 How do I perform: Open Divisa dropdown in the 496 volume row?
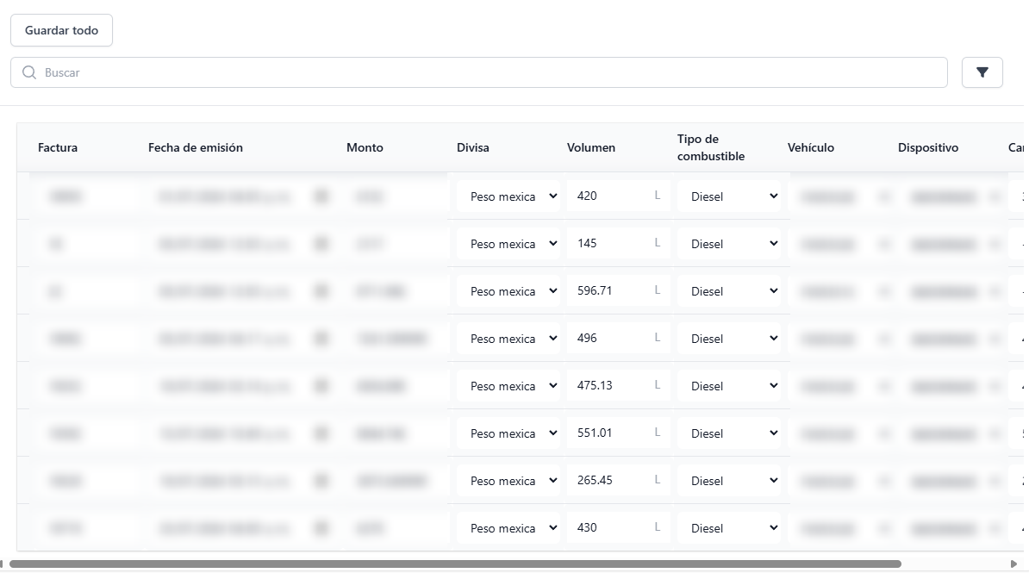pos(508,339)
